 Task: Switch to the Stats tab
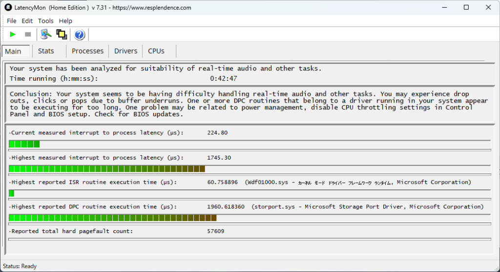(46, 51)
